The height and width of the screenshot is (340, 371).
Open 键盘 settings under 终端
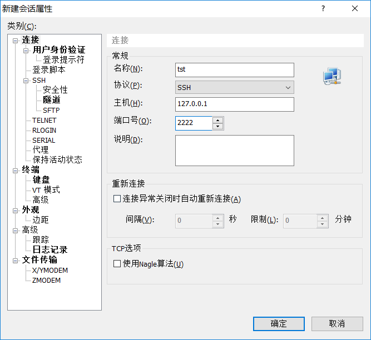[x=41, y=180]
